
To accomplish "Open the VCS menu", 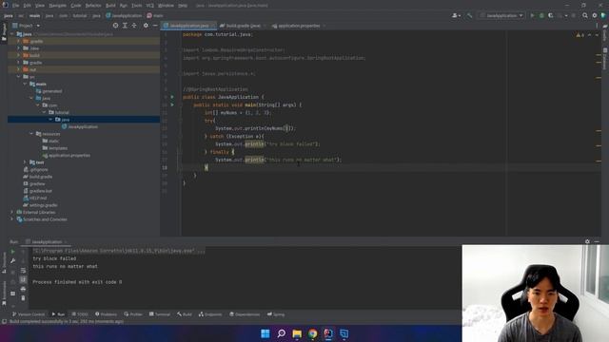I will [150, 6].
